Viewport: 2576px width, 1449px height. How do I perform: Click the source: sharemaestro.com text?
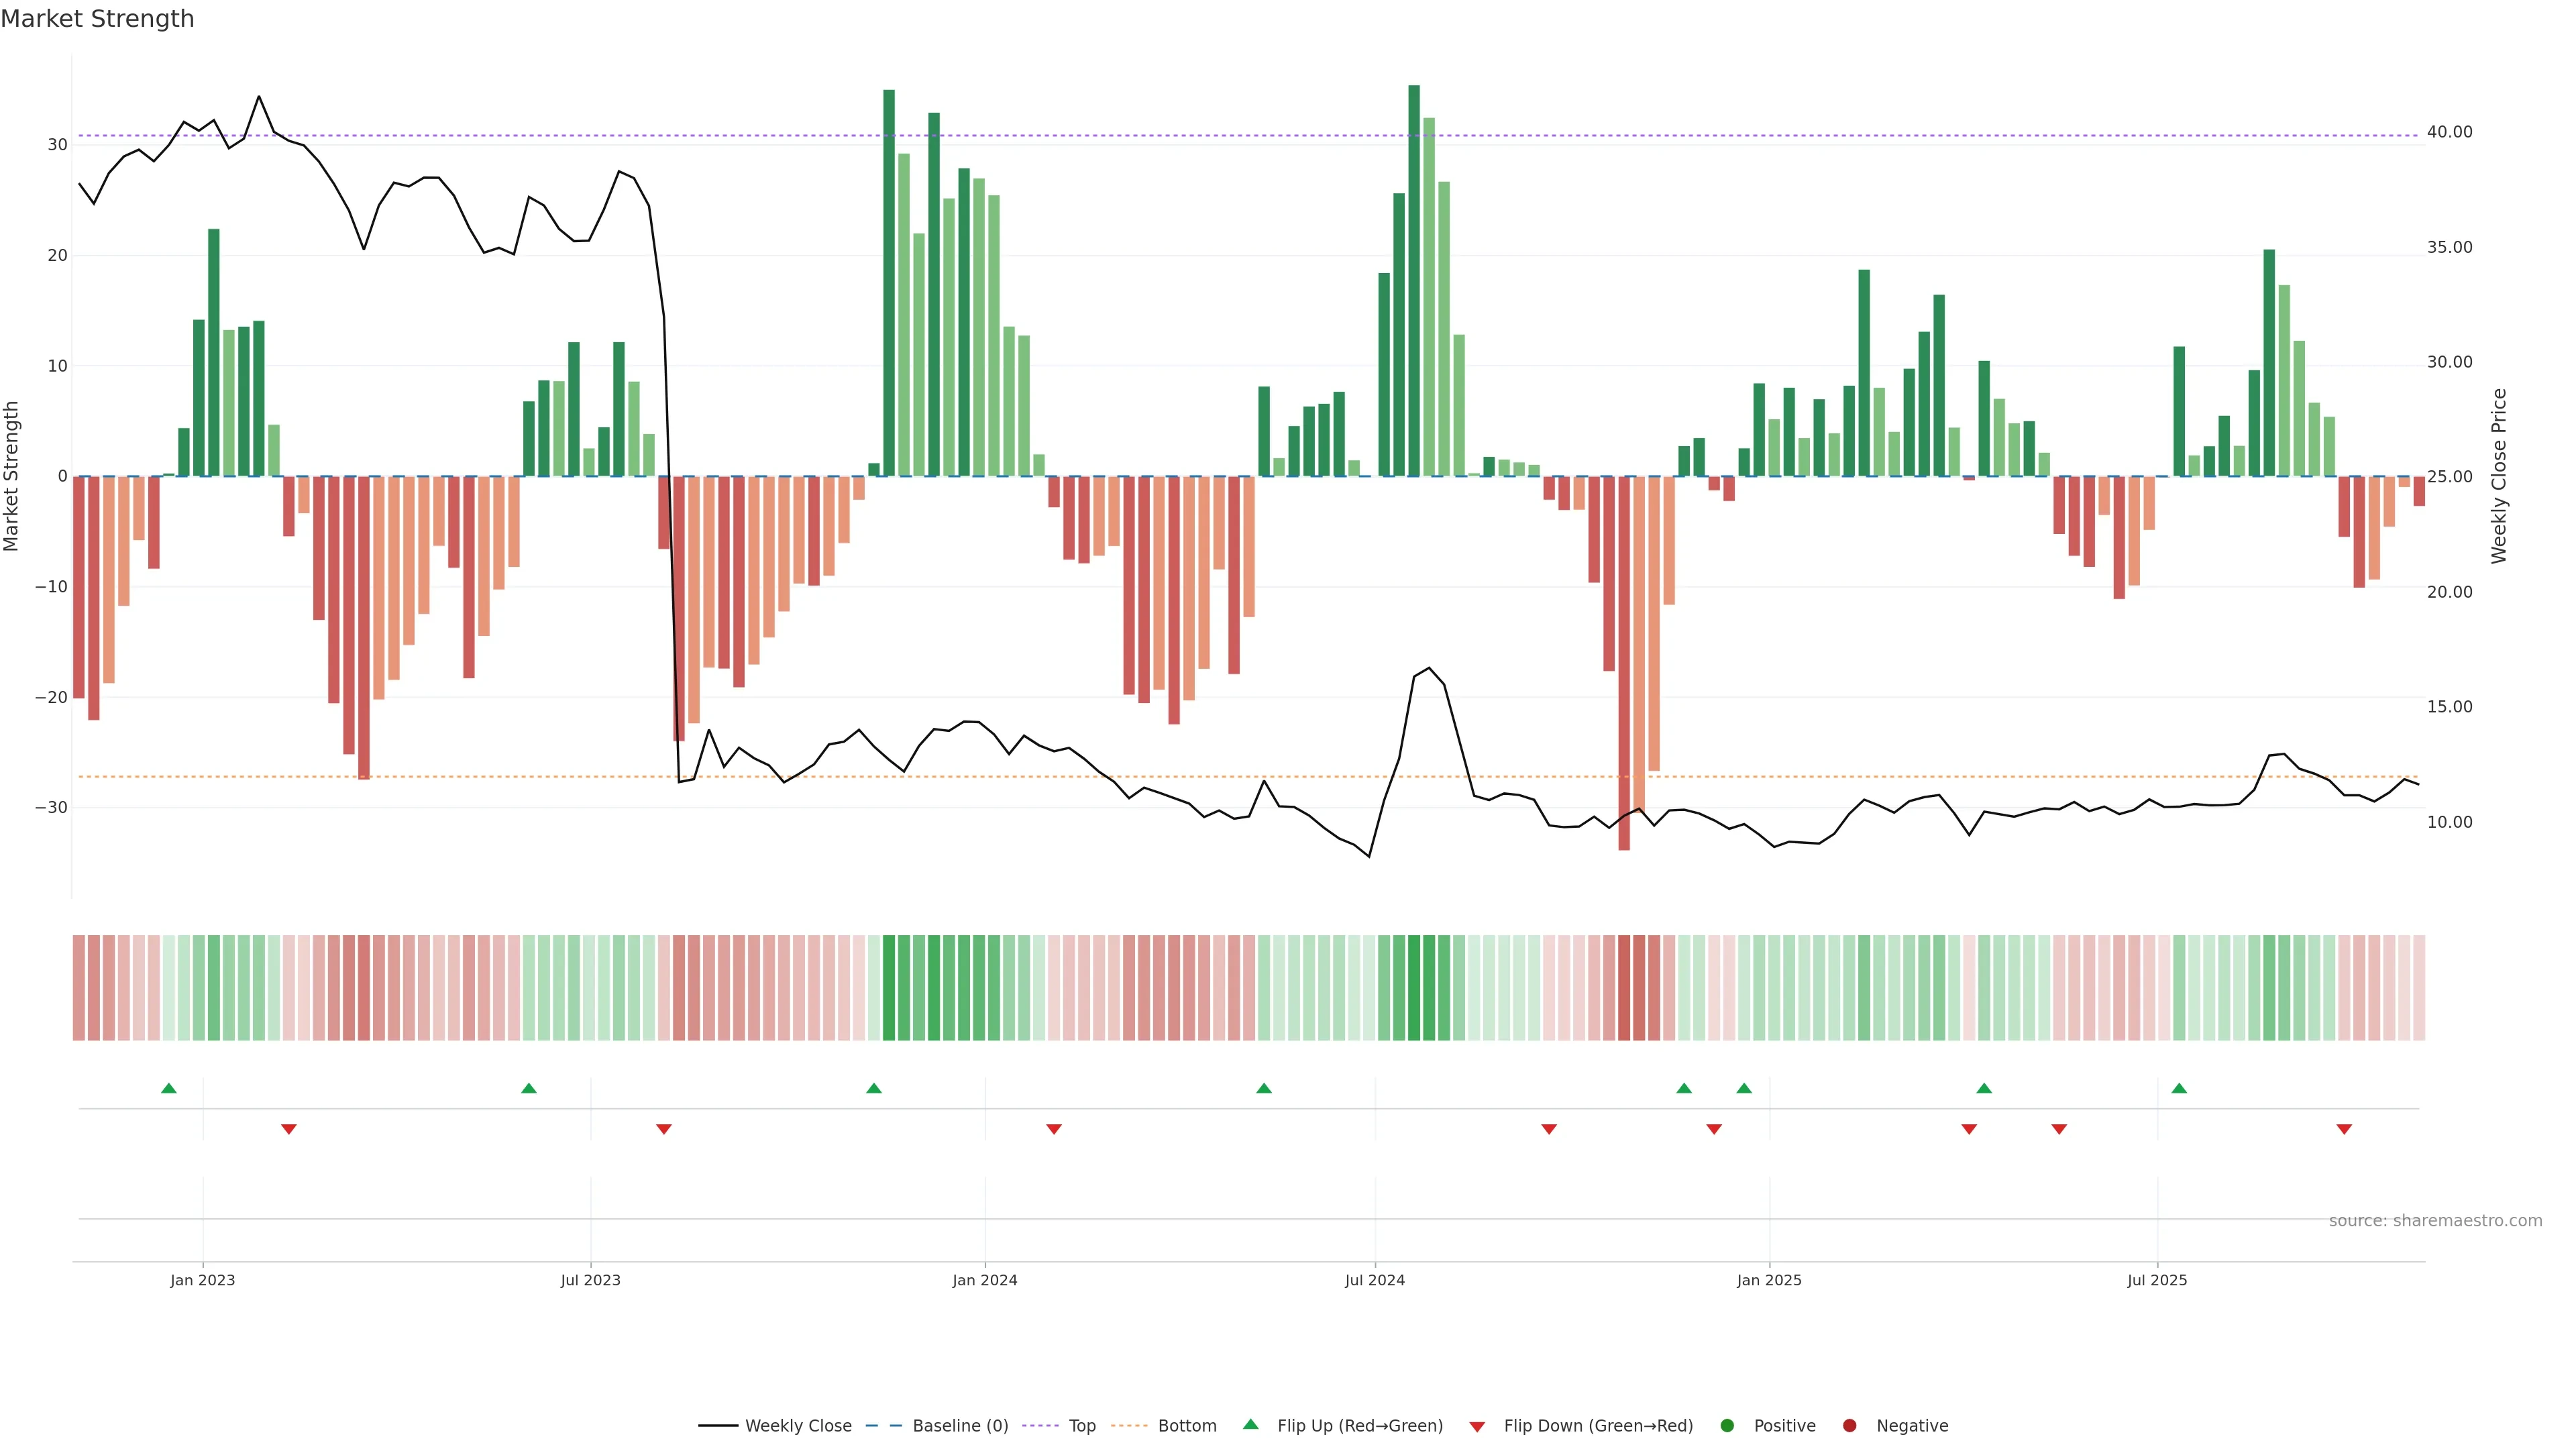[2435, 1221]
